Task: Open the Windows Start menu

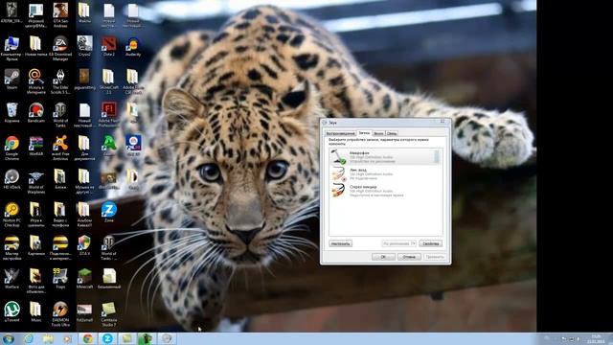Action: (x=9, y=338)
